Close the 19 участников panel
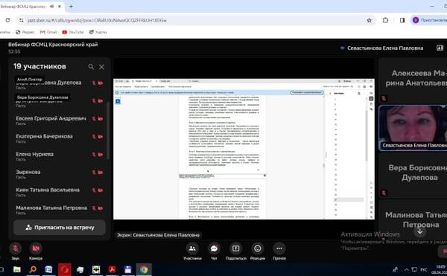 (x=102, y=67)
